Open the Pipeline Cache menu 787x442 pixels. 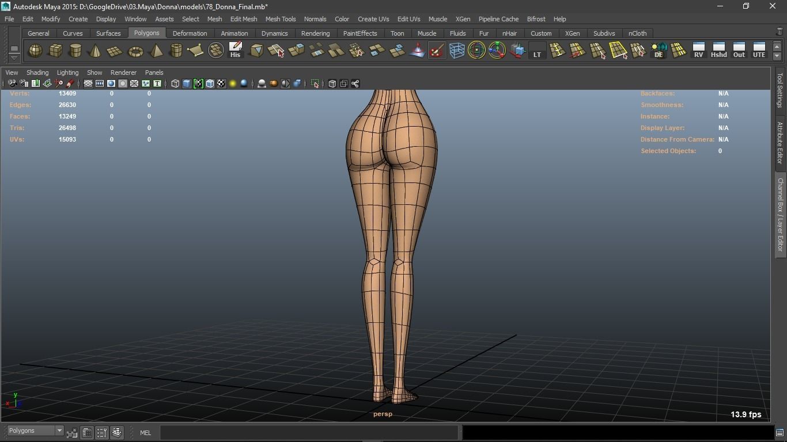[498, 19]
